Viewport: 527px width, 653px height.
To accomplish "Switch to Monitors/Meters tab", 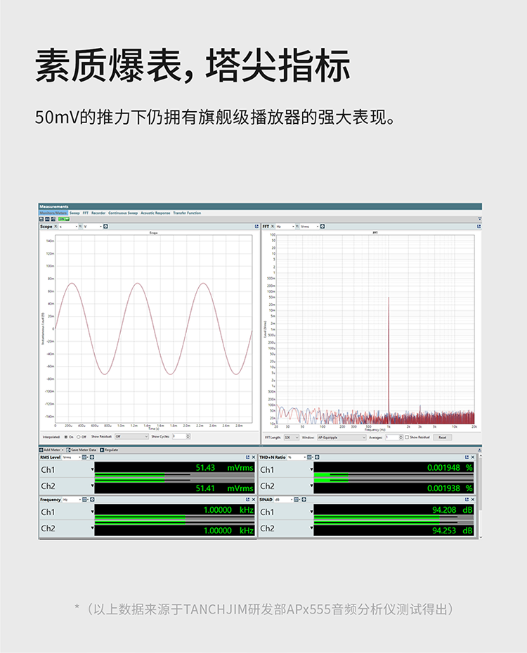I will 53,213.
